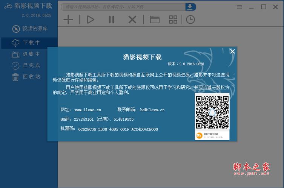Viewport: 284px width, 188px height.
Task: Open the download folder icon in the toolbar
Action: coord(155,20)
